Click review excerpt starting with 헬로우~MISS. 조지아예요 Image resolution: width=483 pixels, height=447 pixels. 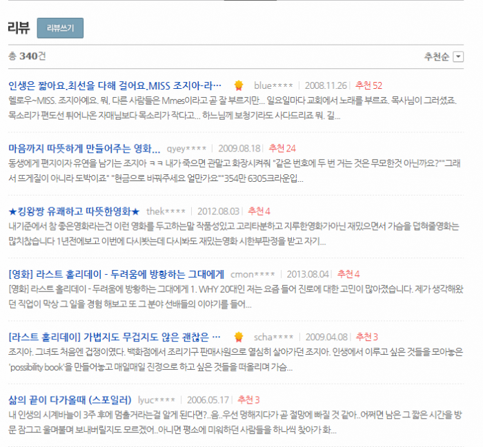click(233, 108)
